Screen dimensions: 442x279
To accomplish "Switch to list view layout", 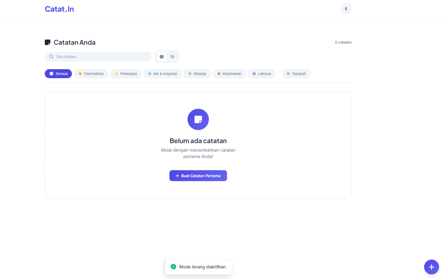I will (x=172, y=57).
